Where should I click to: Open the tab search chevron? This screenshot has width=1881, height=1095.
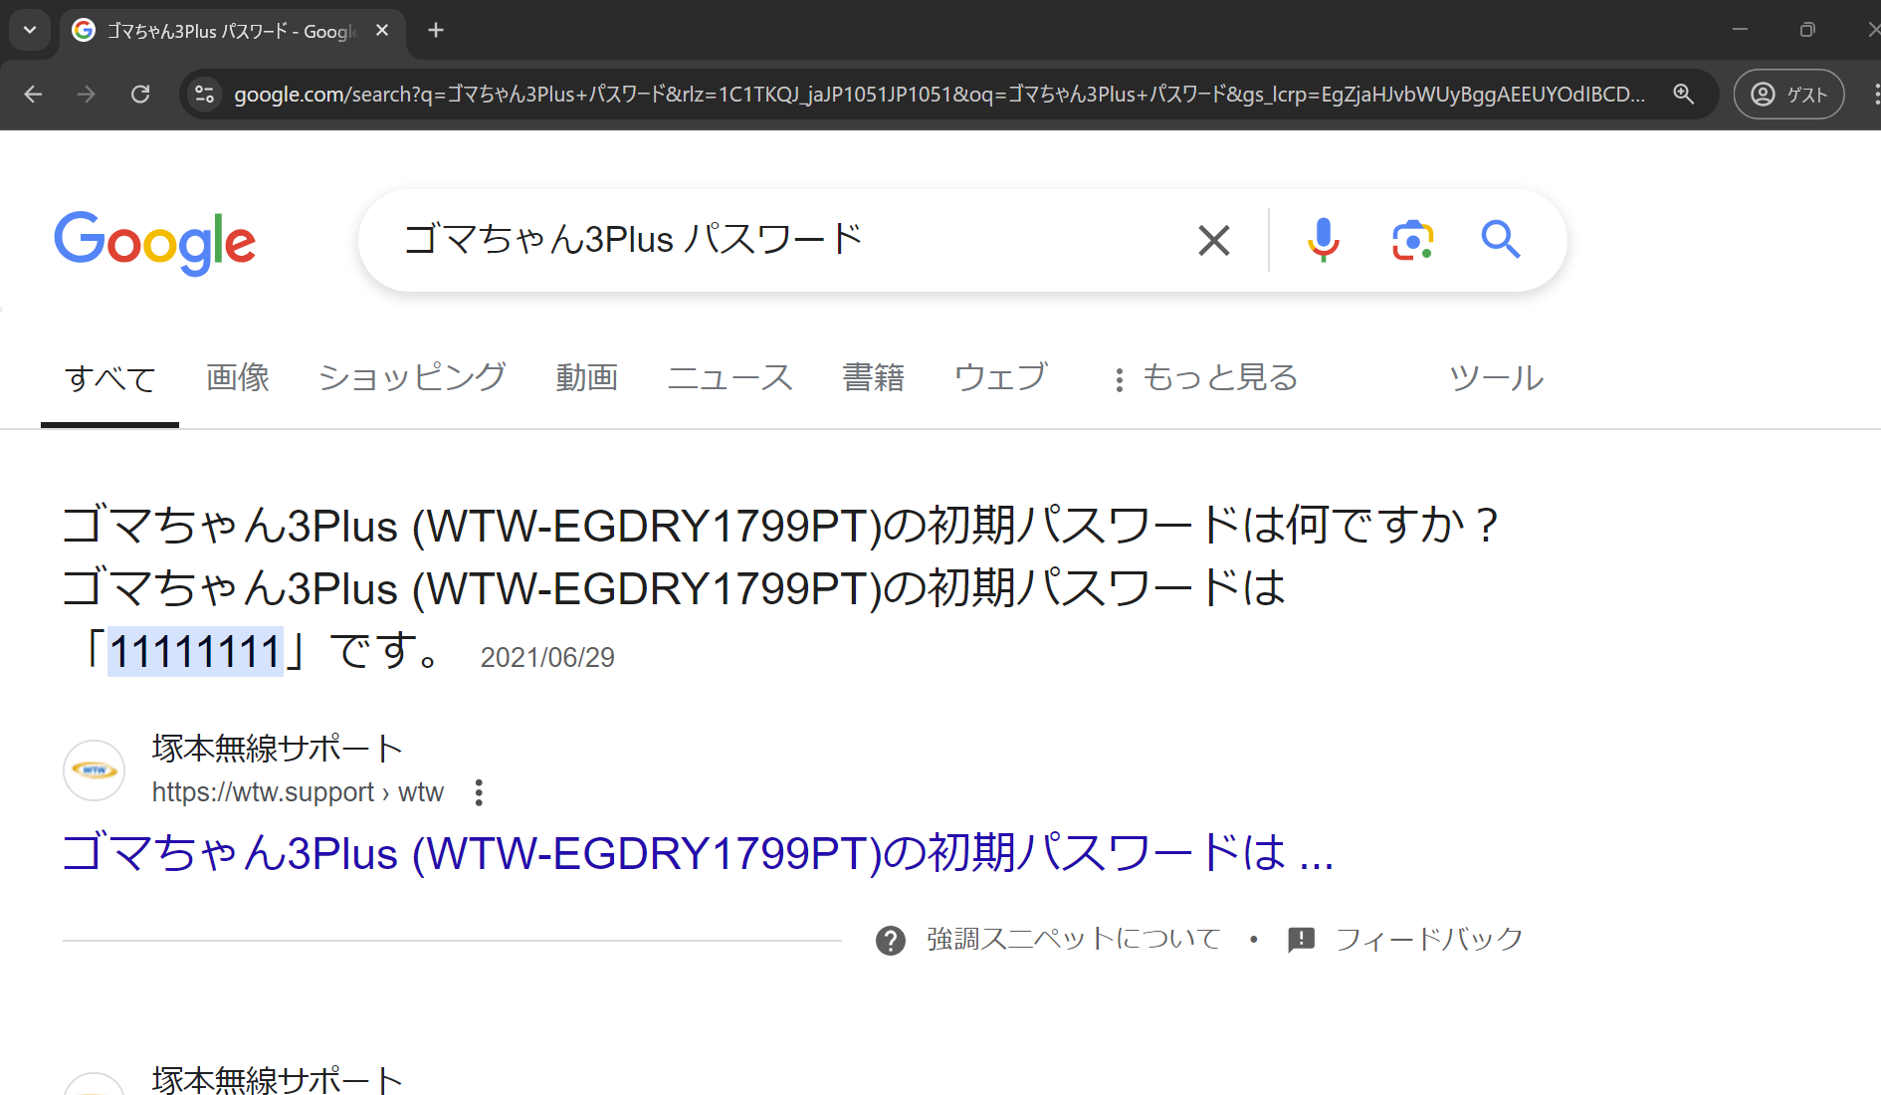(29, 30)
